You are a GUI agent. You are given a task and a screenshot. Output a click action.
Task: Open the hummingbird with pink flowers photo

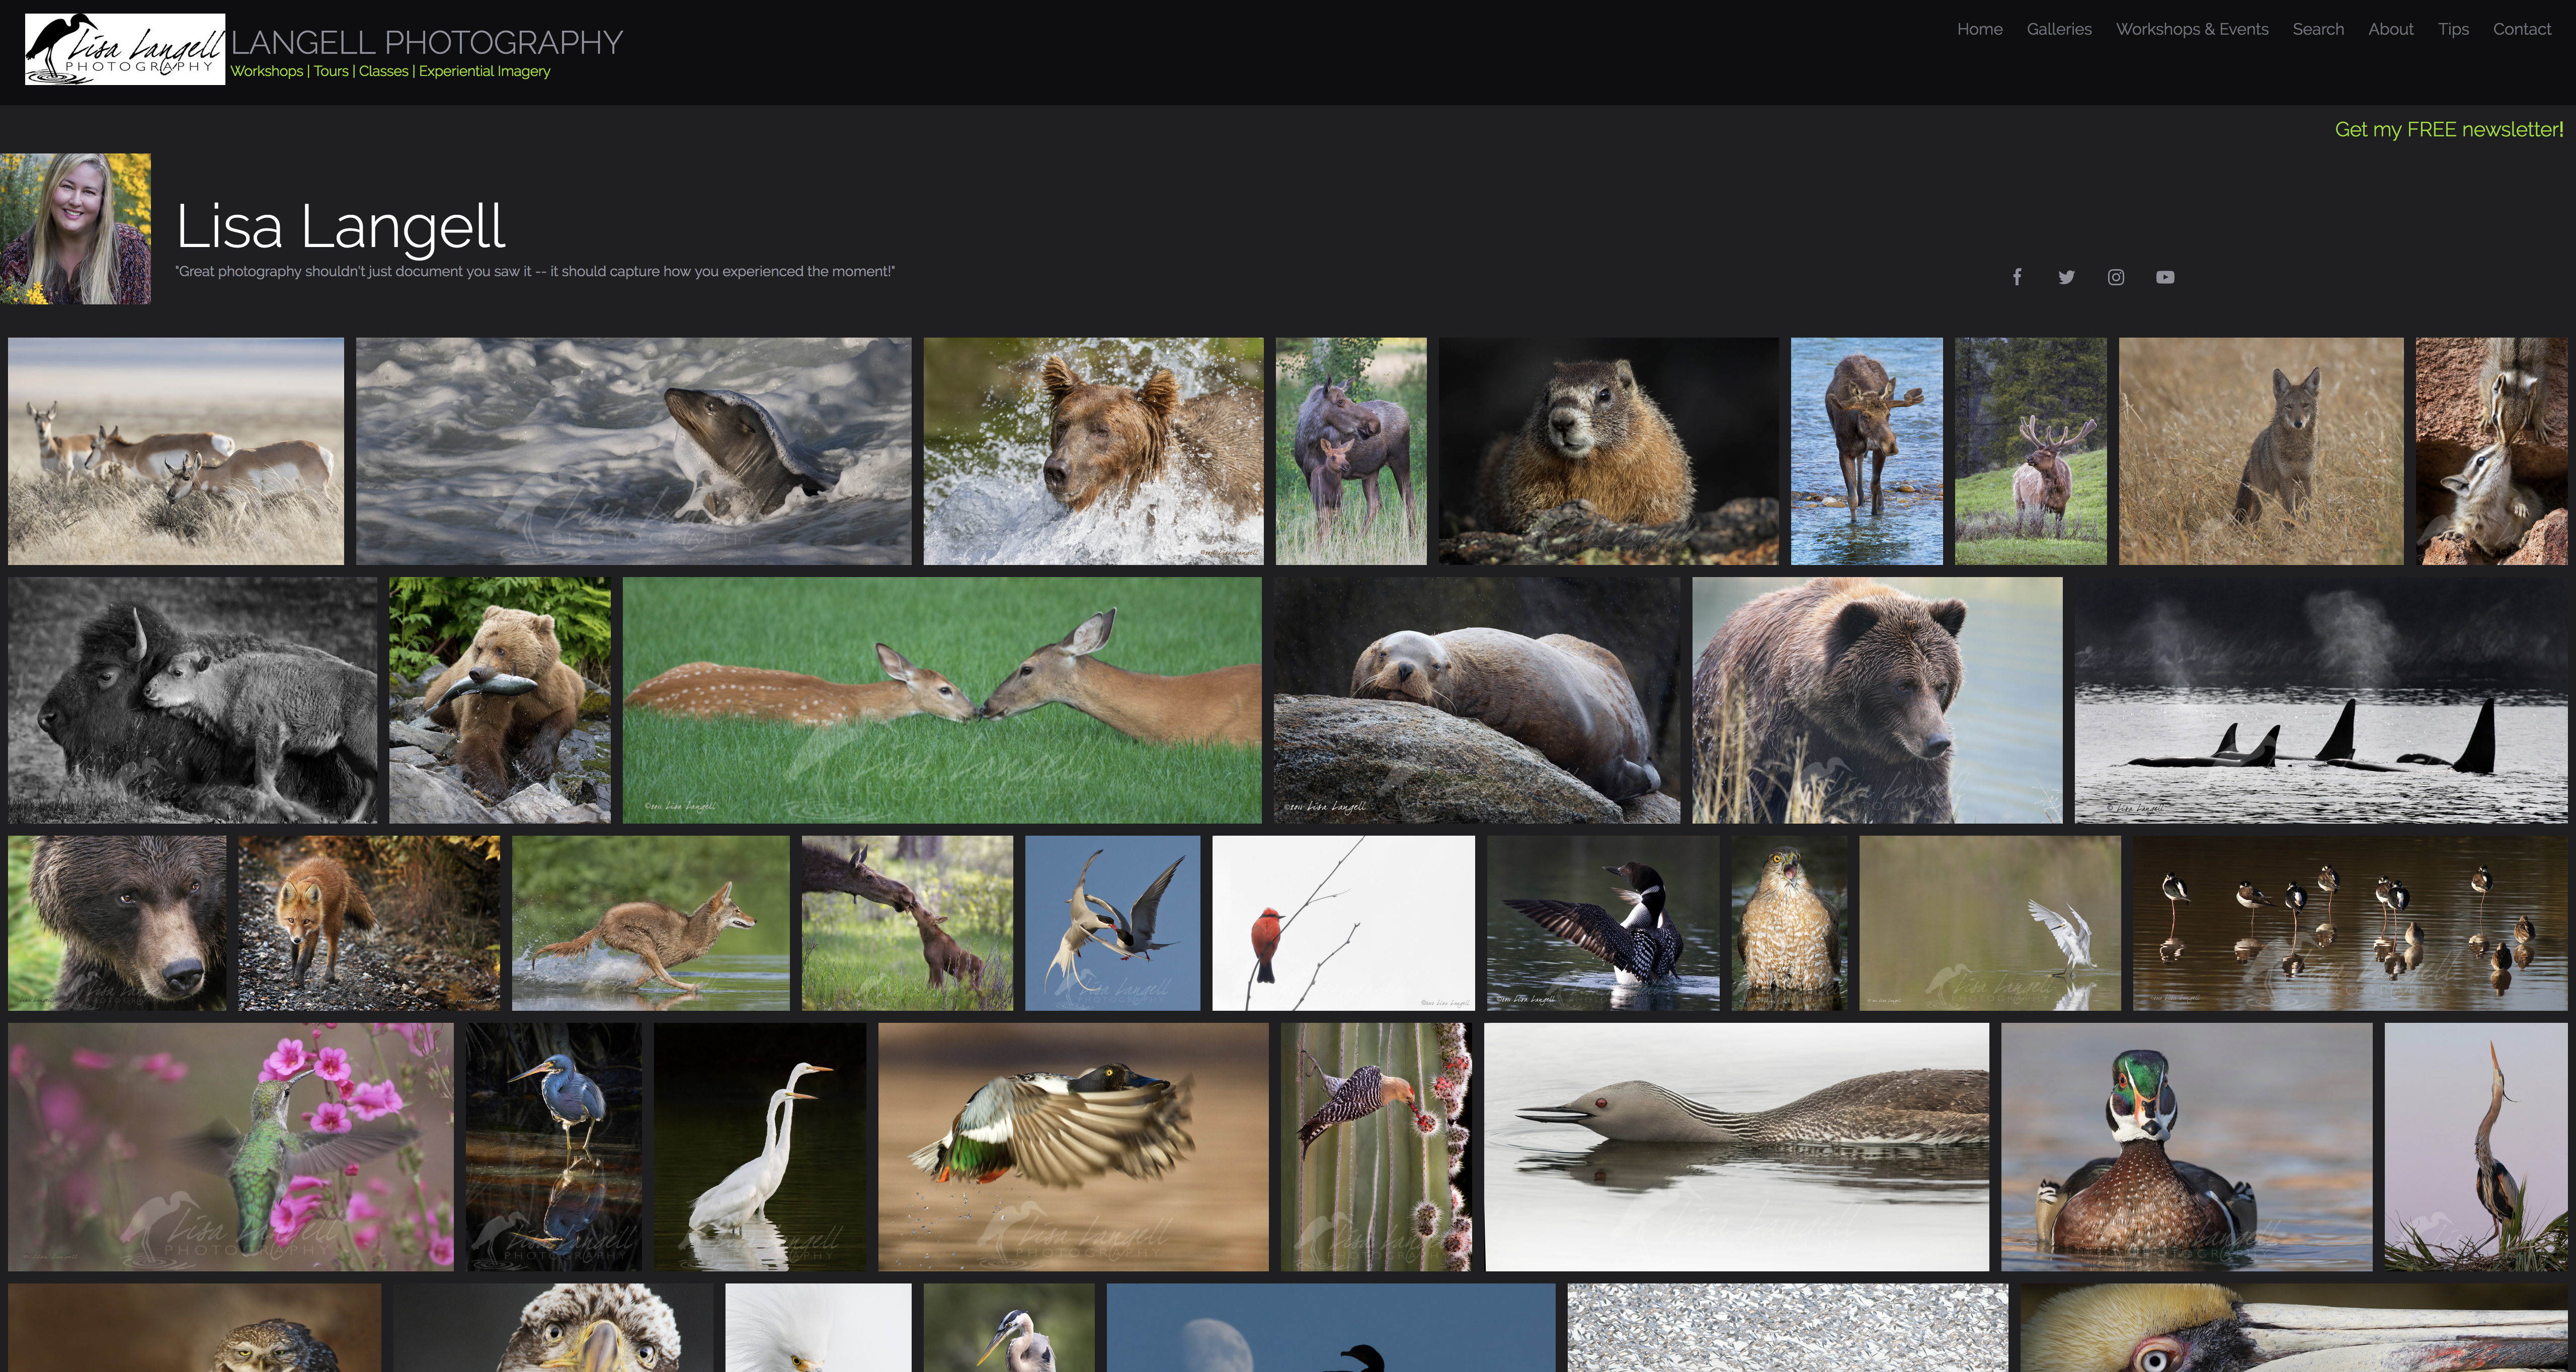[x=231, y=1146]
